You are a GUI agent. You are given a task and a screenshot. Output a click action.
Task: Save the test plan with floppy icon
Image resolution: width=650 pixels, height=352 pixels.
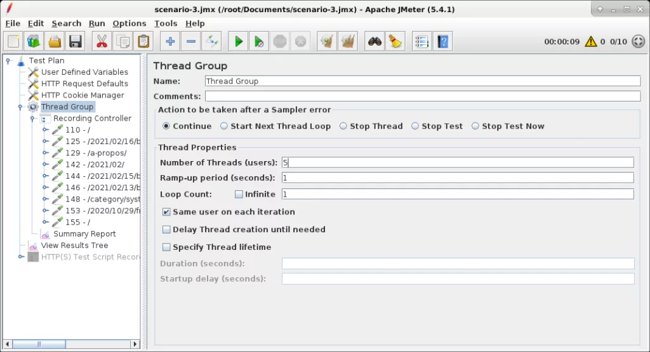click(76, 41)
